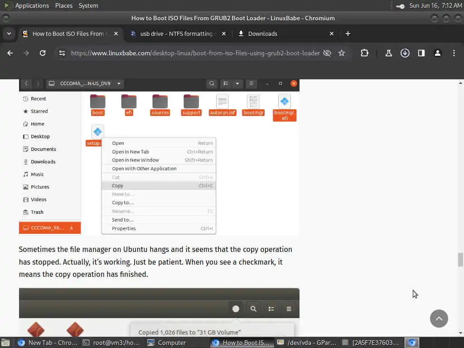View site information icon in address bar
Viewport: 464px width, 348px height.
point(62,53)
